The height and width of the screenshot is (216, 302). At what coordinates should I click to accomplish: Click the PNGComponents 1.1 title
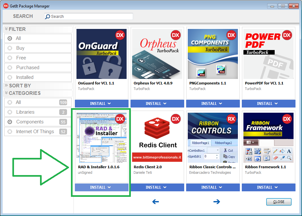(x=208, y=83)
